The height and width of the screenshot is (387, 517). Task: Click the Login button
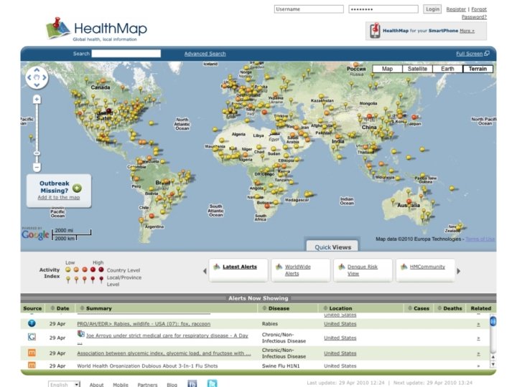(x=432, y=9)
